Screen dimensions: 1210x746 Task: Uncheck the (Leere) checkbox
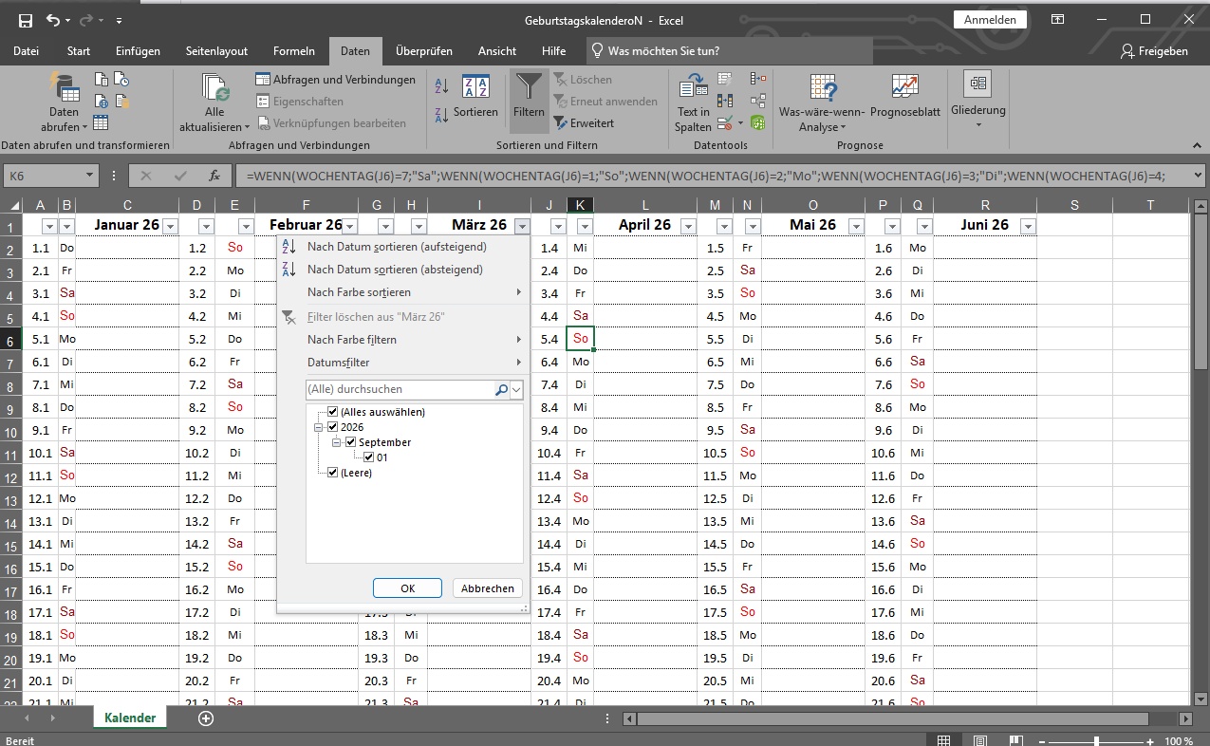coord(332,473)
